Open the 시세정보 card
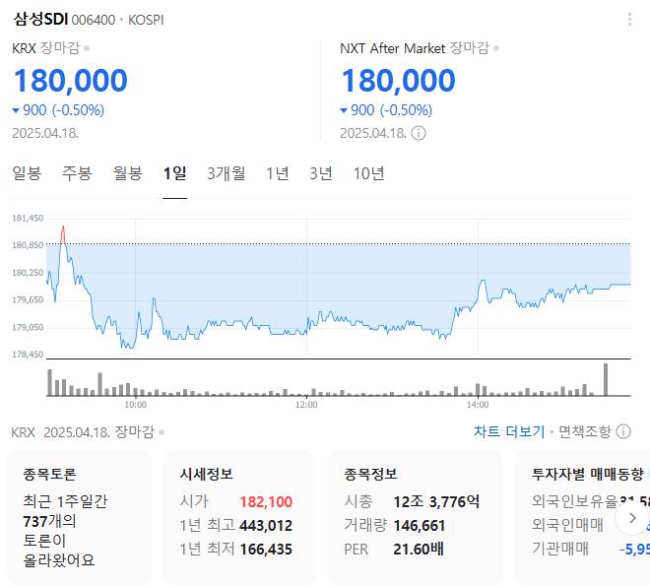The width and height of the screenshot is (650, 585). coord(239,517)
